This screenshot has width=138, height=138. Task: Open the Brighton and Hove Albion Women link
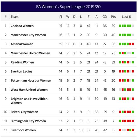[x=29, y=101]
